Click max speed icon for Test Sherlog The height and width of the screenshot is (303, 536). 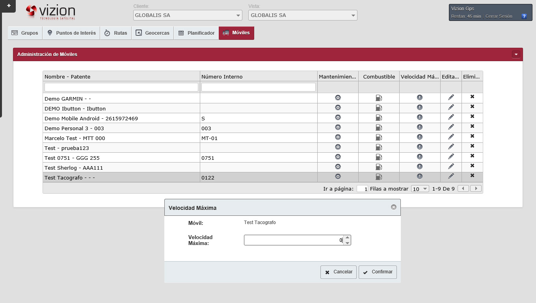(x=420, y=166)
